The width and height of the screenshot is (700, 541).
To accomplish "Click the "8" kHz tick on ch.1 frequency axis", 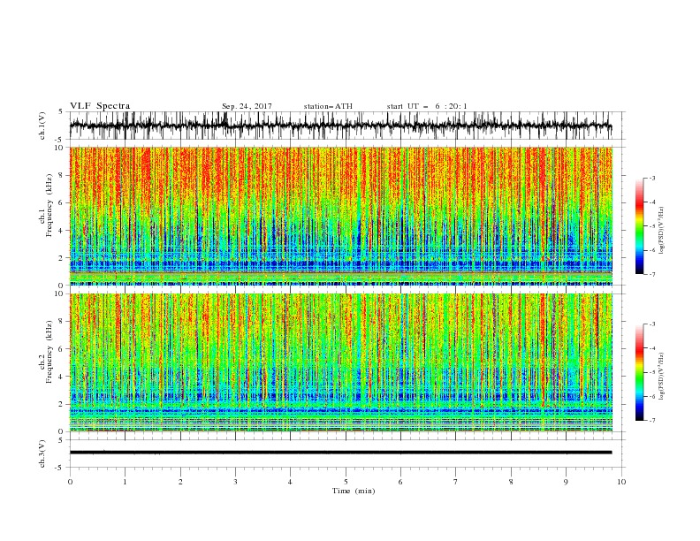I will coord(61,175).
